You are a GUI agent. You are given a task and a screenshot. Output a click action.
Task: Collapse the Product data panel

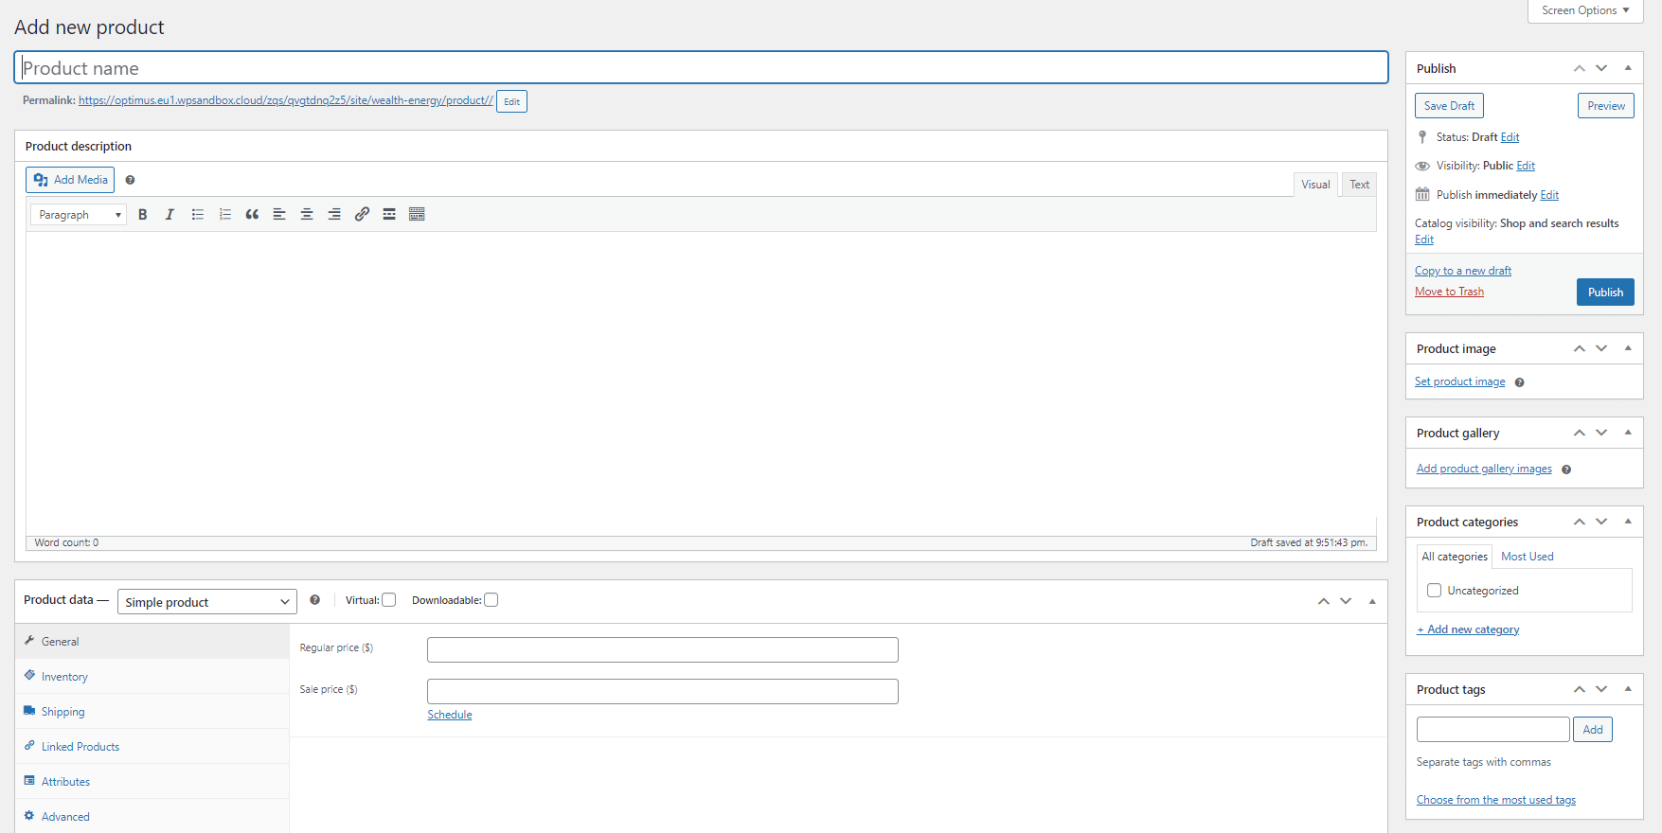coord(1372,601)
